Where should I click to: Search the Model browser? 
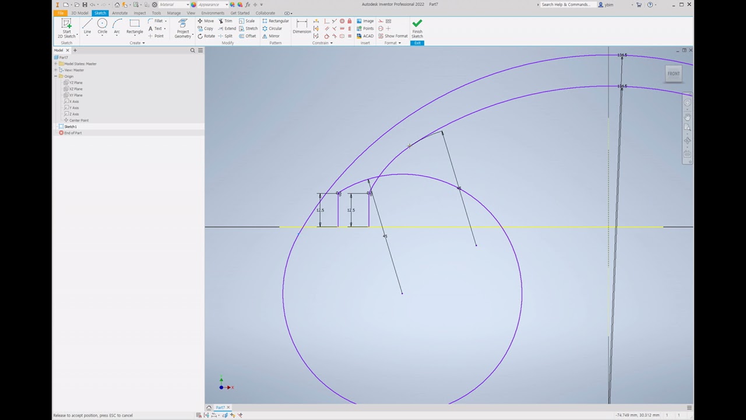coord(193,50)
